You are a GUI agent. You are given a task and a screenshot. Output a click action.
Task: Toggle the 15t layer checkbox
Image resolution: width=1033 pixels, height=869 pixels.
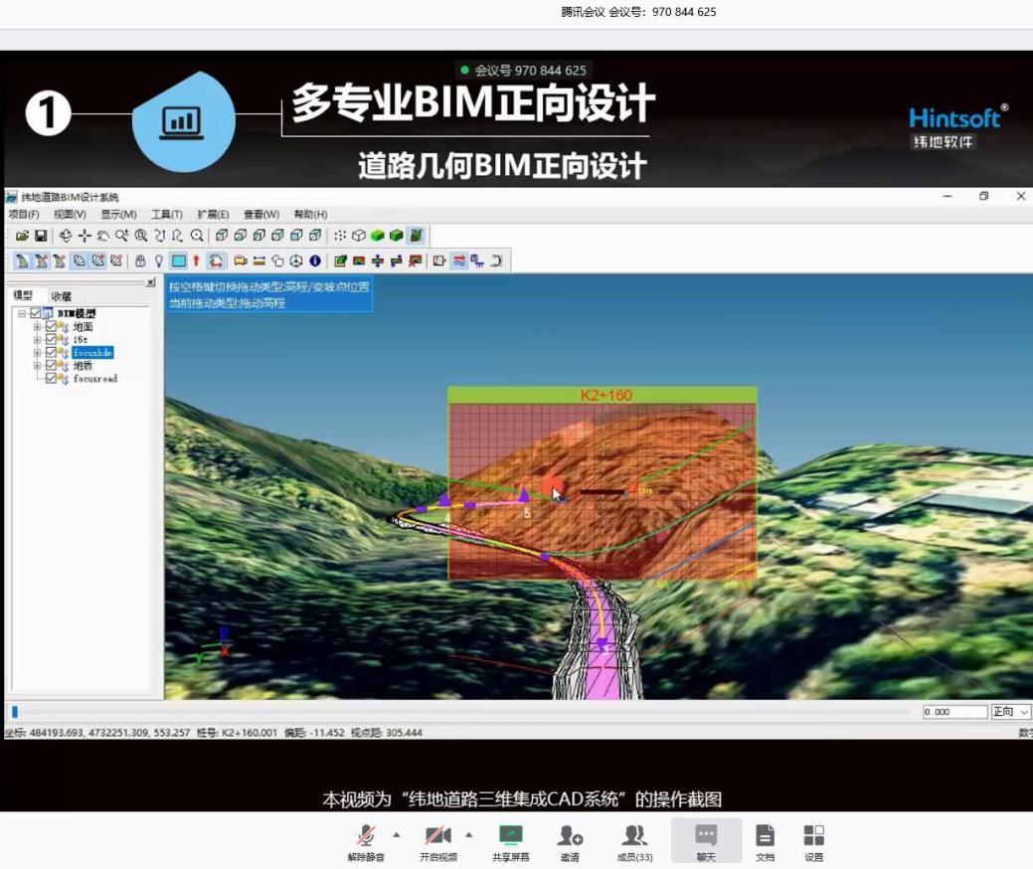click(51, 339)
